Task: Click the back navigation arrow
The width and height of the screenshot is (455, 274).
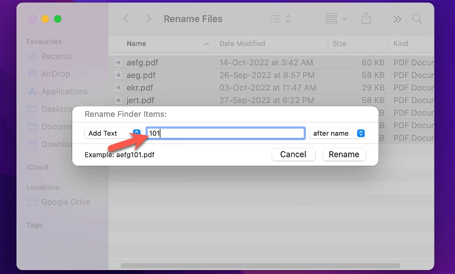Action: pos(126,19)
